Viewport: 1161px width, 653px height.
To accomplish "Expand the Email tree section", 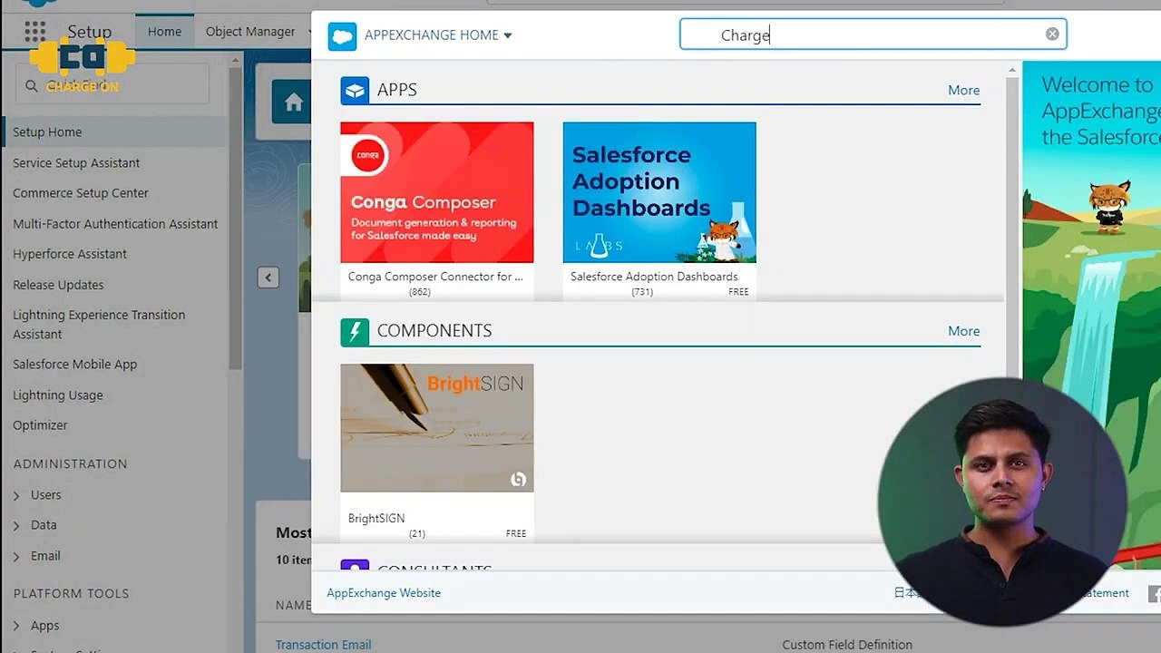I will coord(16,556).
